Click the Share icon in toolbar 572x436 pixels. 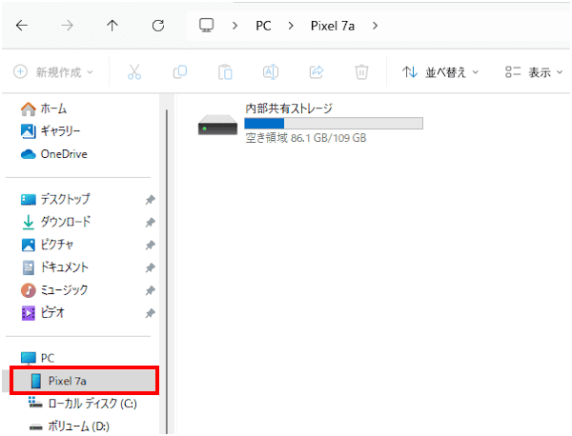317,72
